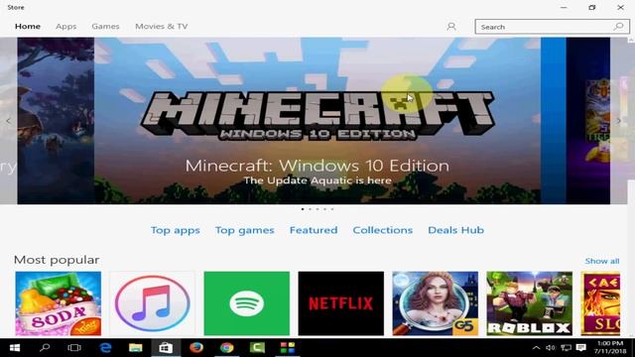This screenshot has width=635, height=357.
Task: Open the Caesars Slots game tile
Action: (600, 303)
